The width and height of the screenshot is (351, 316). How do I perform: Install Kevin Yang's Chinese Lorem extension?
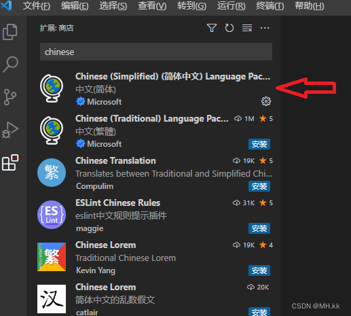(x=259, y=270)
